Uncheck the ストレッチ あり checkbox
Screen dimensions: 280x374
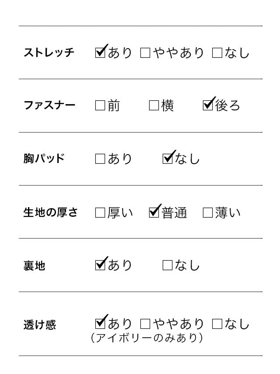(100, 53)
